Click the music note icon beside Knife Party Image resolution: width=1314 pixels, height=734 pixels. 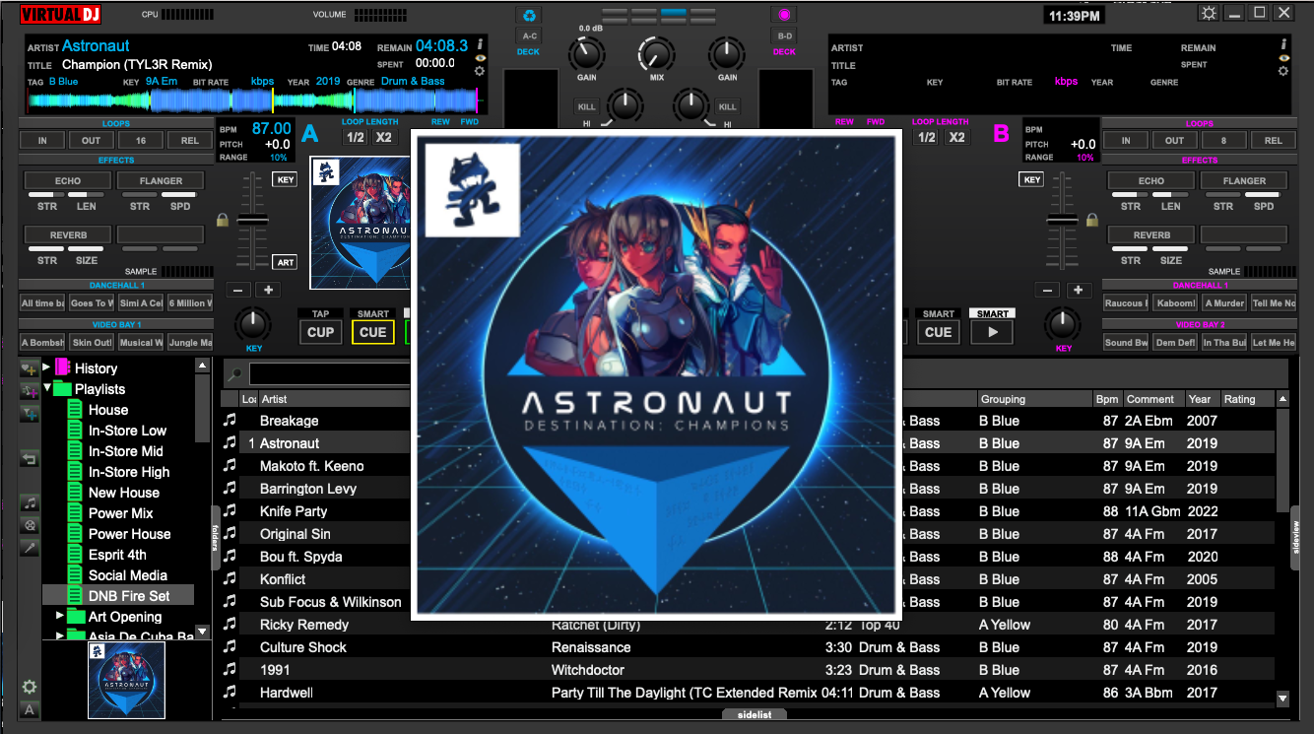(230, 511)
